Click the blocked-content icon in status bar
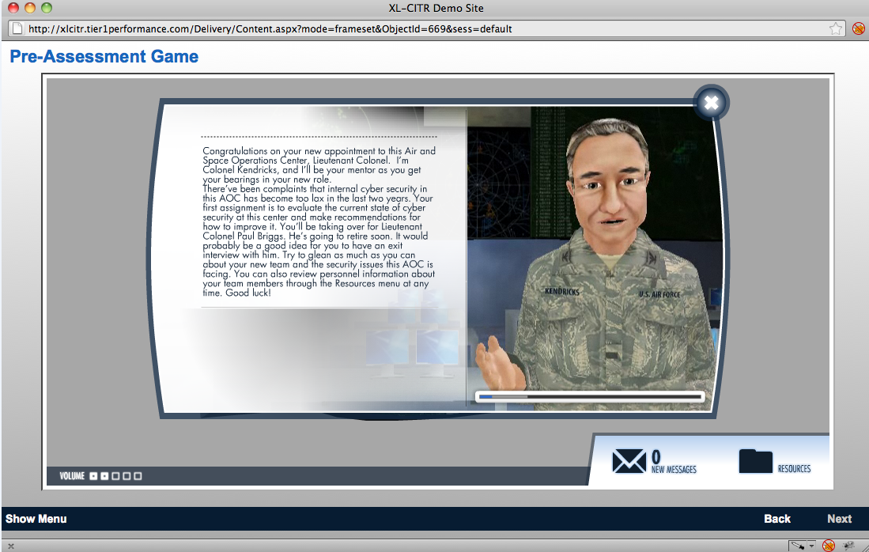The image size is (869, 552). tap(829, 546)
